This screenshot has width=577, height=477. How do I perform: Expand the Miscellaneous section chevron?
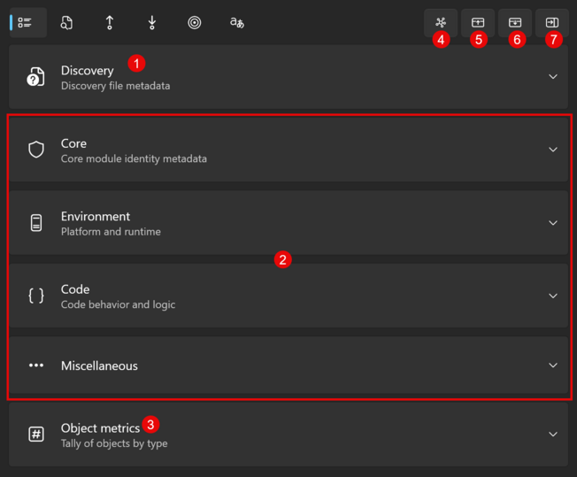[553, 365]
